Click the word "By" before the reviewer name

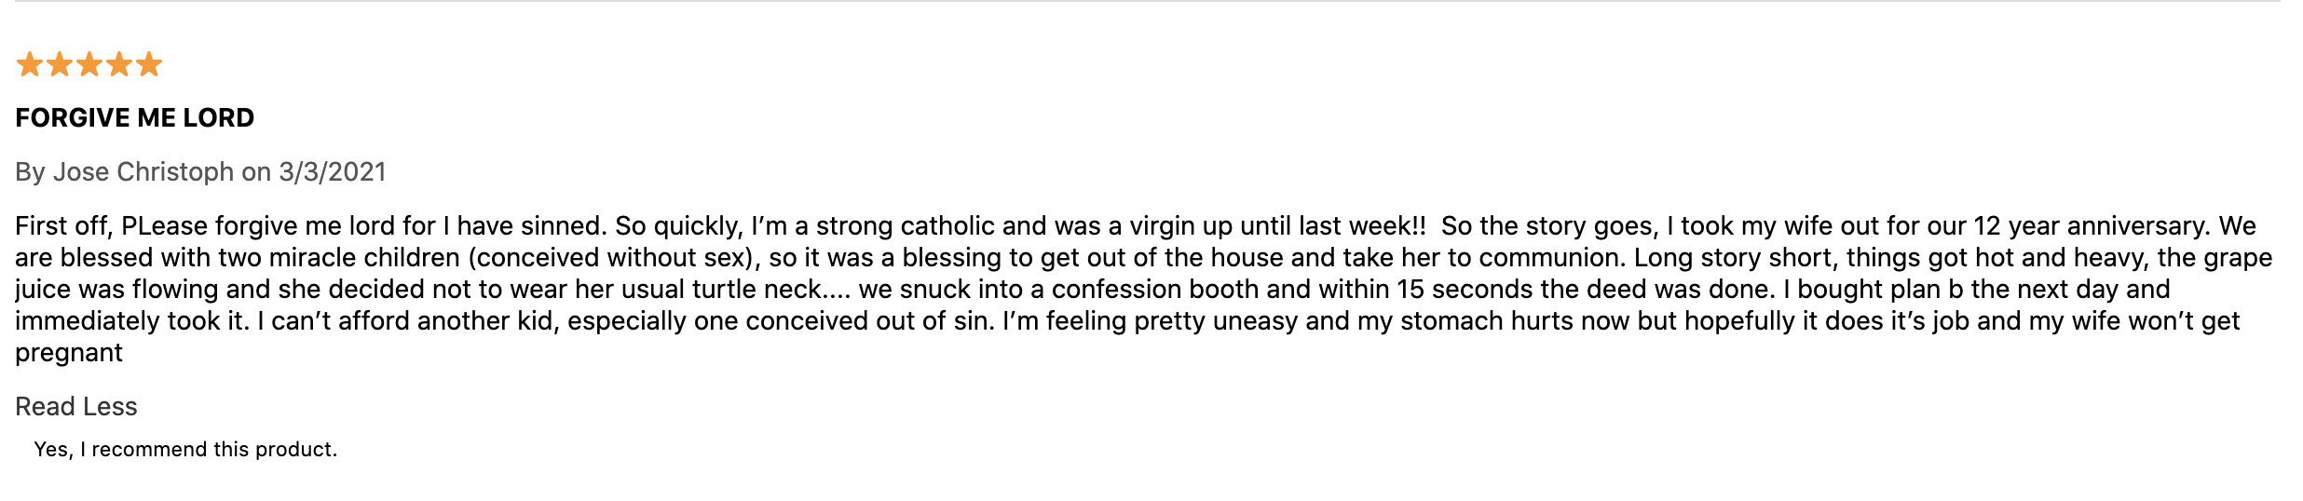tap(30, 171)
